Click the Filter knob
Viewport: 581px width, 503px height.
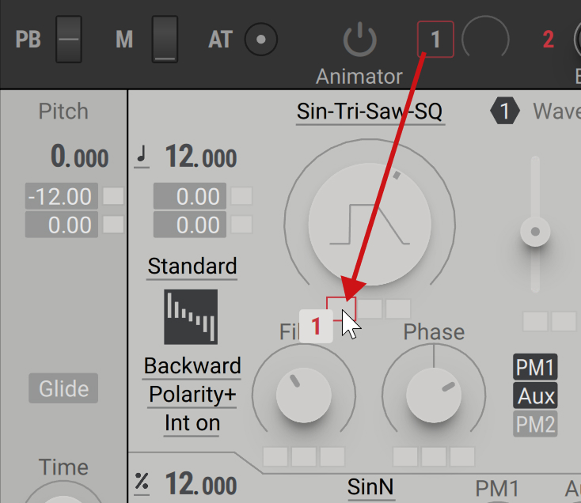click(304, 395)
